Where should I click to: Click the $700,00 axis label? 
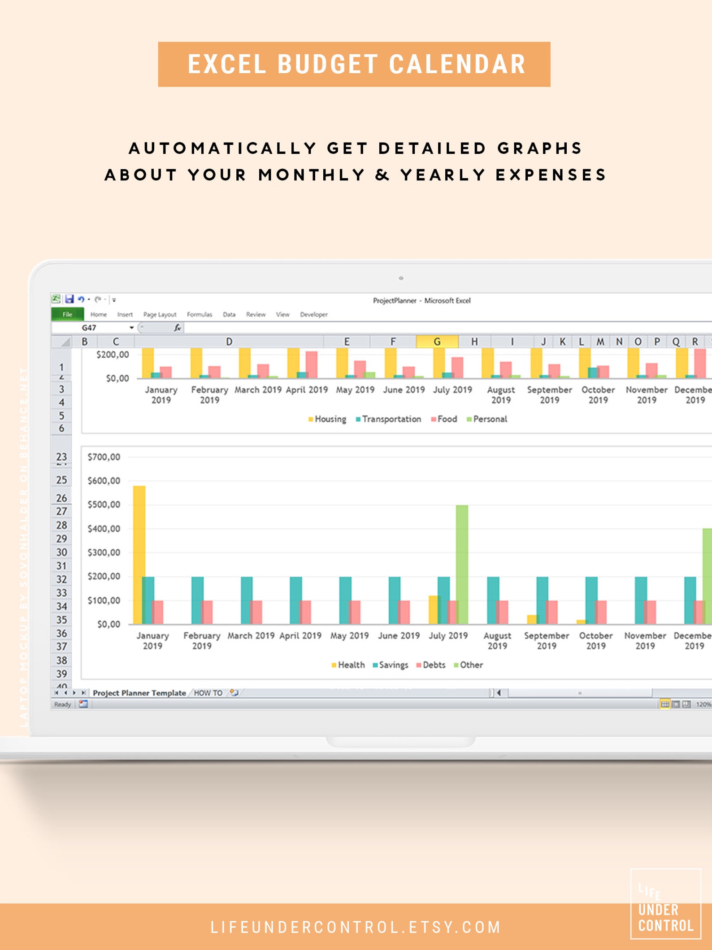104,457
